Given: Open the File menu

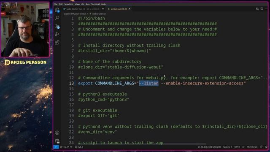Looking at the screenshot, I should [55, 4].
